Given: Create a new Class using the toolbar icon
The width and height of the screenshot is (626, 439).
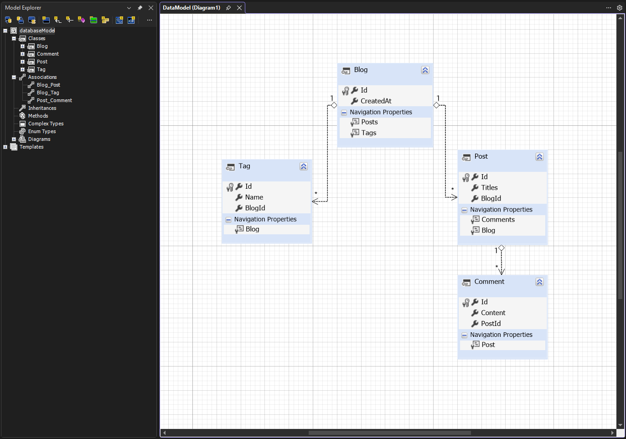Looking at the screenshot, I should coord(46,20).
